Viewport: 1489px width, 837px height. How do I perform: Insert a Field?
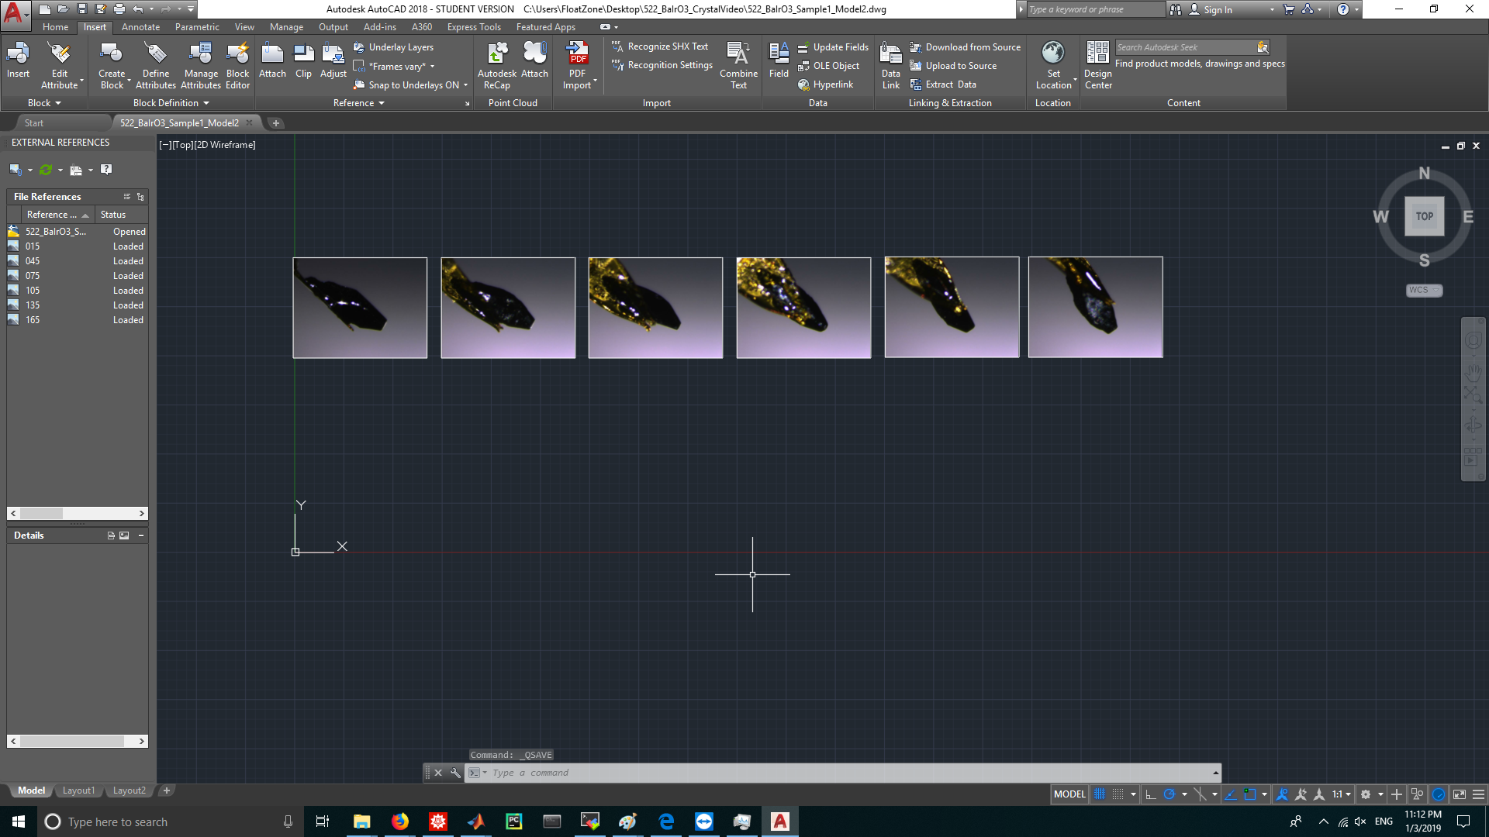click(779, 60)
